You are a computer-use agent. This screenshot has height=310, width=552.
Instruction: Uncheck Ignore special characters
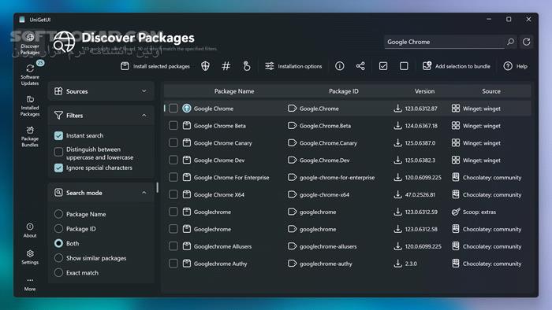59,168
